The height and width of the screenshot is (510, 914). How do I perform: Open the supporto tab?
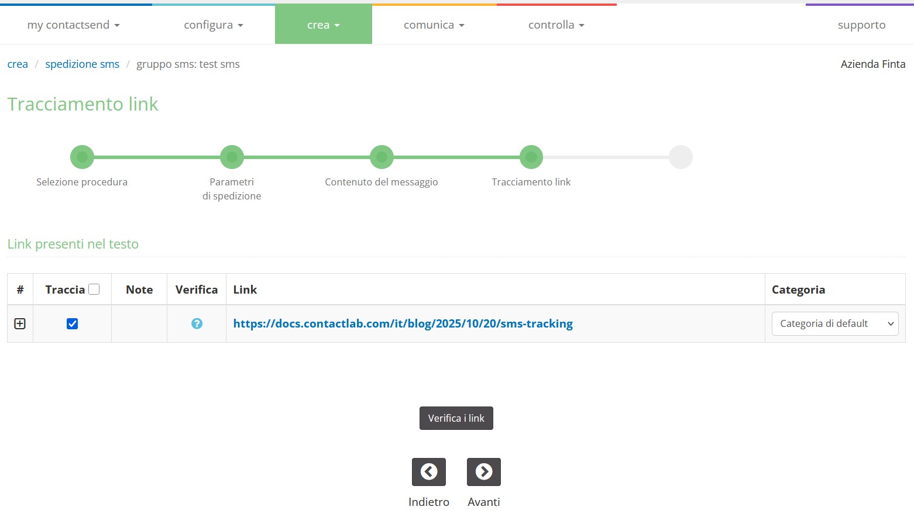861,25
